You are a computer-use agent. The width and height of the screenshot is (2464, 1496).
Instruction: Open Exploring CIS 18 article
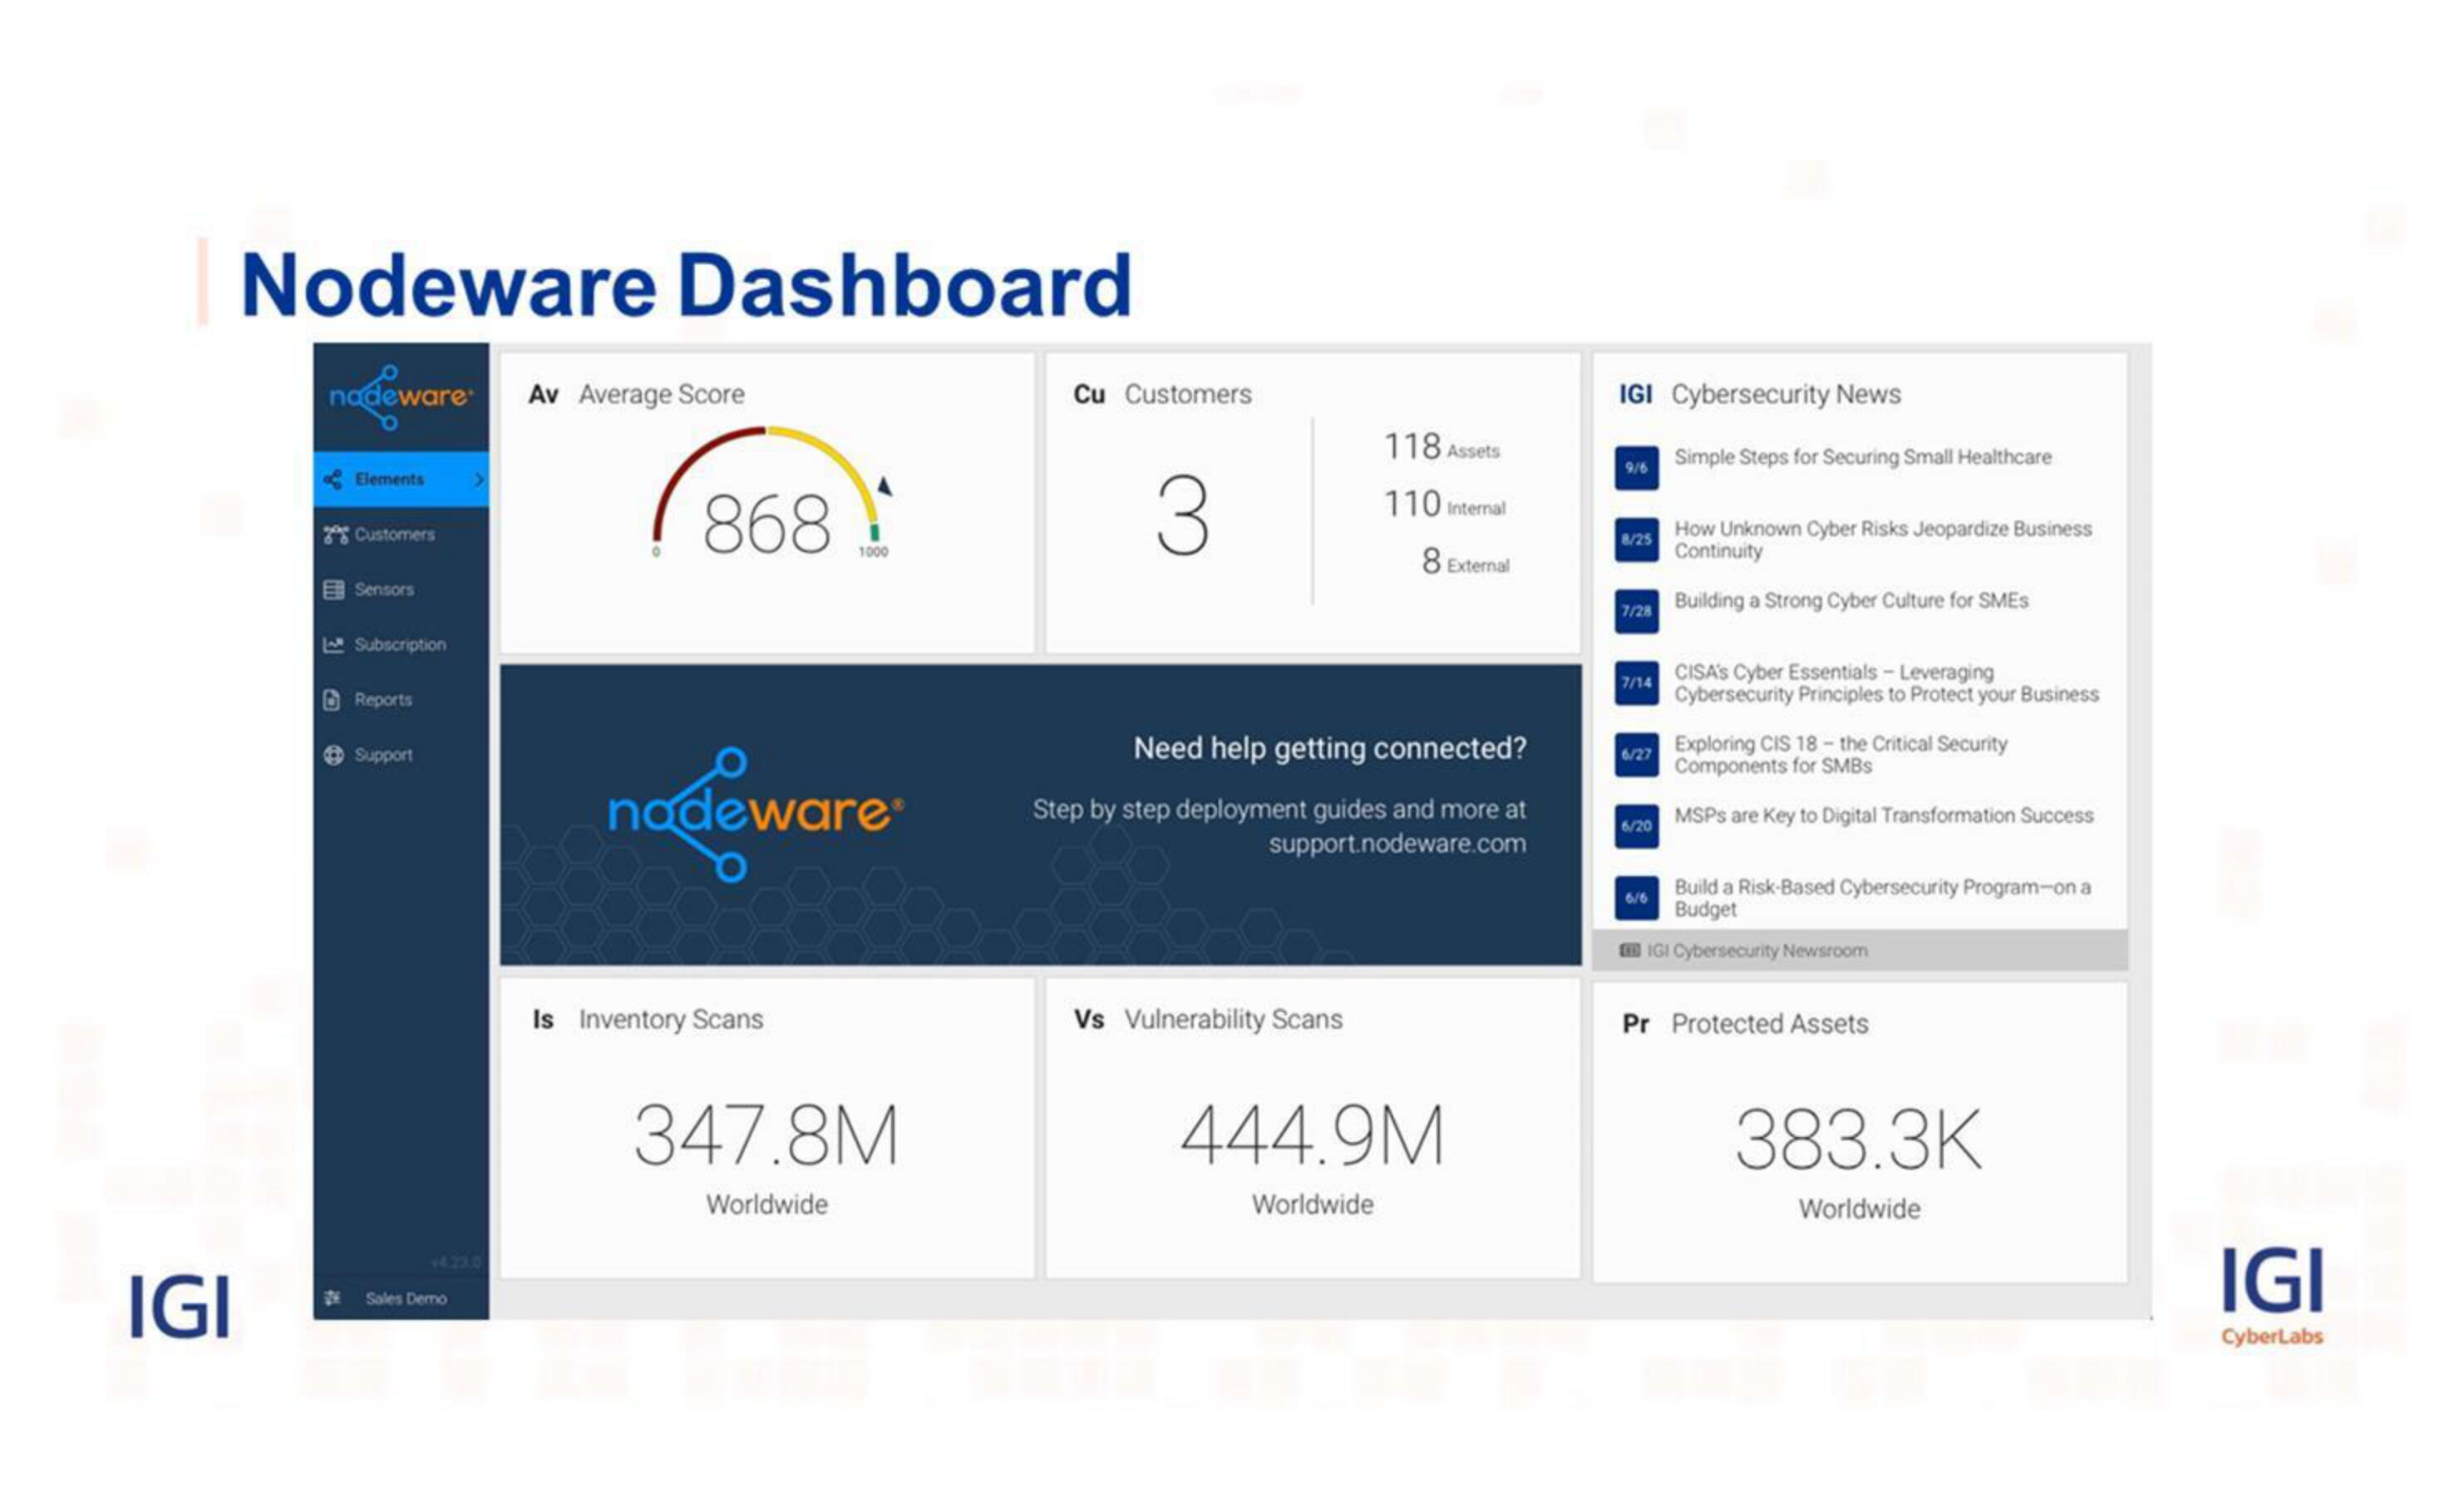[x=1841, y=755]
